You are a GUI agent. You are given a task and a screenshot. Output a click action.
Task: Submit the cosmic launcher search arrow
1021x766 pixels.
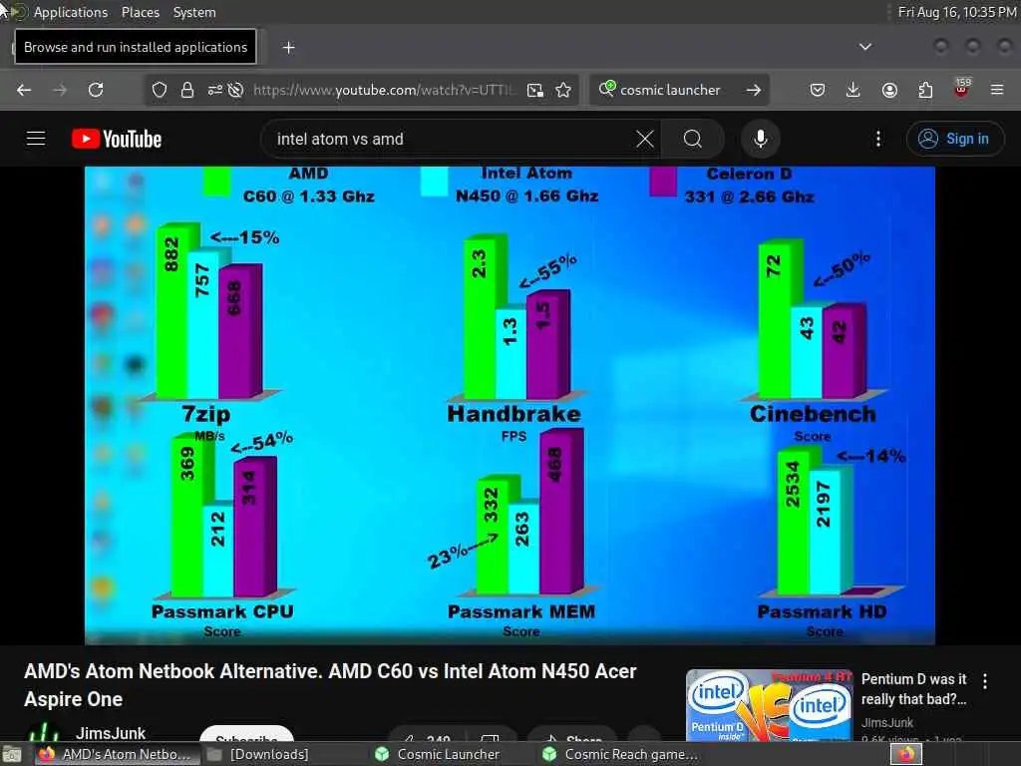[754, 90]
